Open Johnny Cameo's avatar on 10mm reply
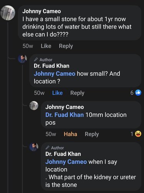 coord(34,106)
